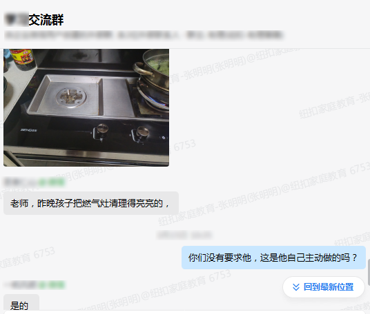The image size is (370, 314).
Task: Click the stove burner tray in photo
Action: tap(81, 96)
